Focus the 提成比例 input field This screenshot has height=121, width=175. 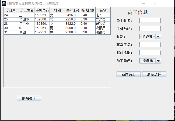click(150, 53)
